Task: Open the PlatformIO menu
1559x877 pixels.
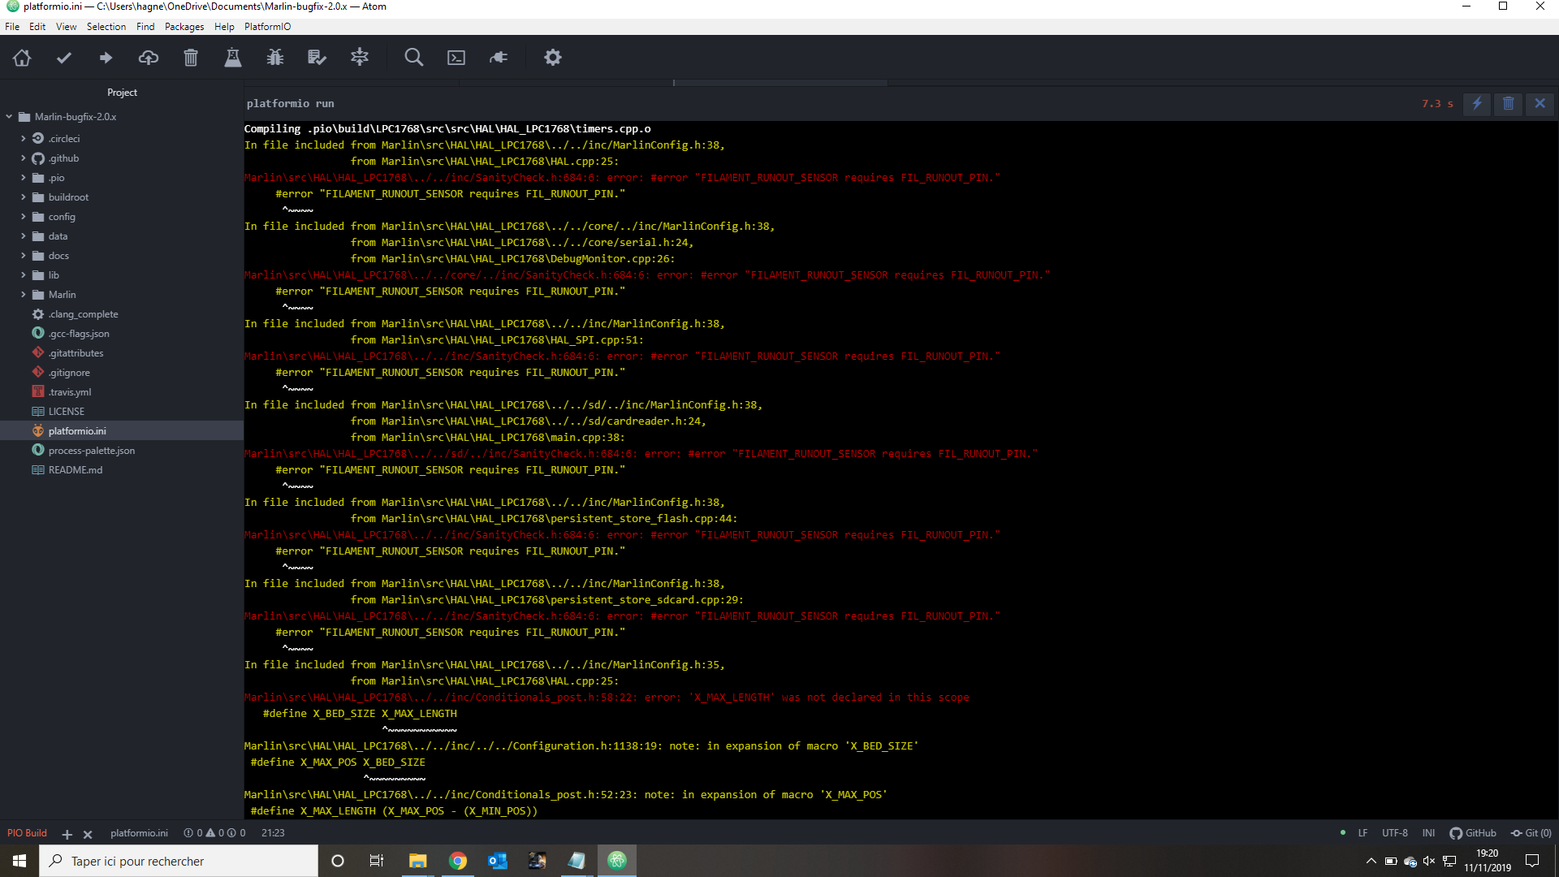Action: (267, 27)
